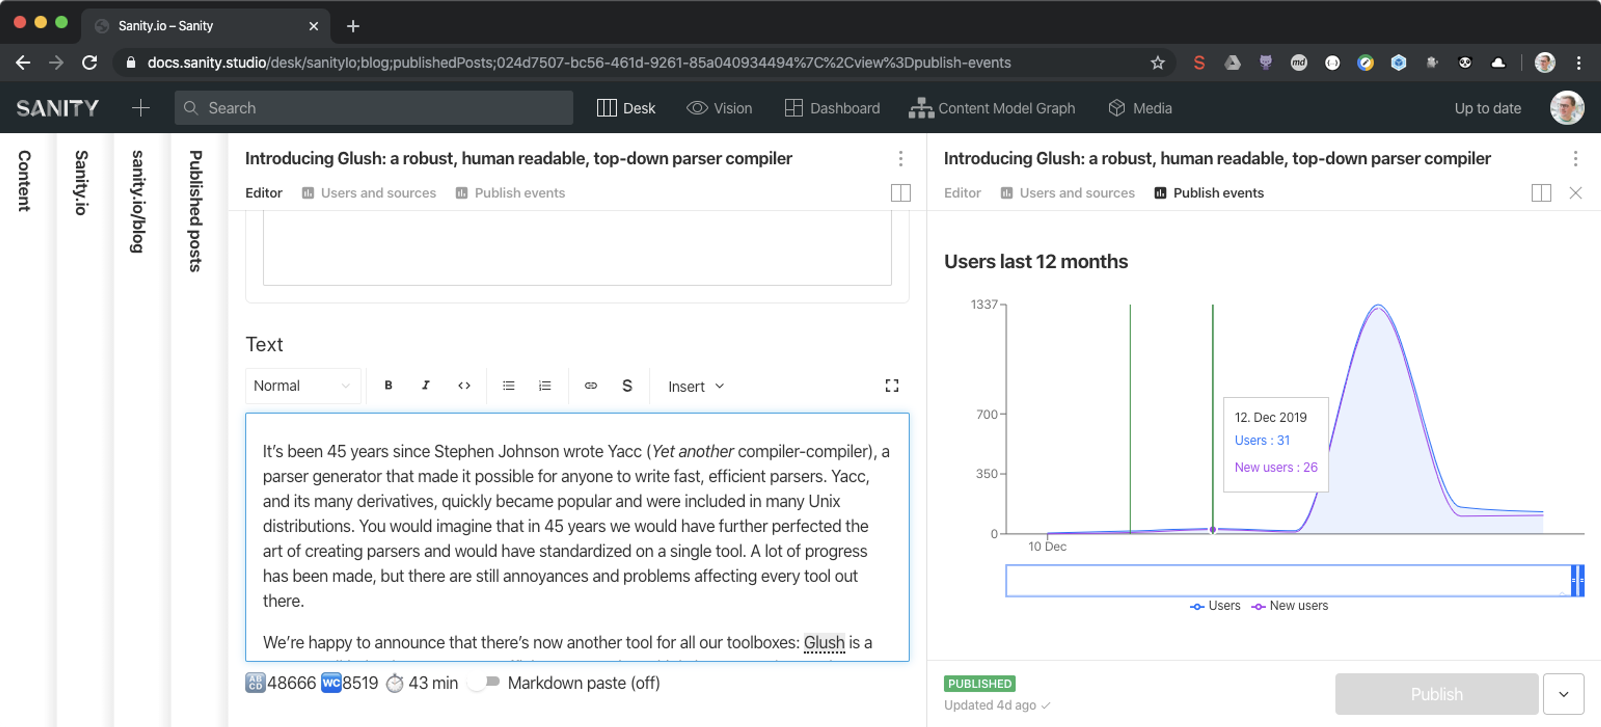The image size is (1601, 727).
Task: Open Content Model Graph tool
Action: (x=992, y=108)
